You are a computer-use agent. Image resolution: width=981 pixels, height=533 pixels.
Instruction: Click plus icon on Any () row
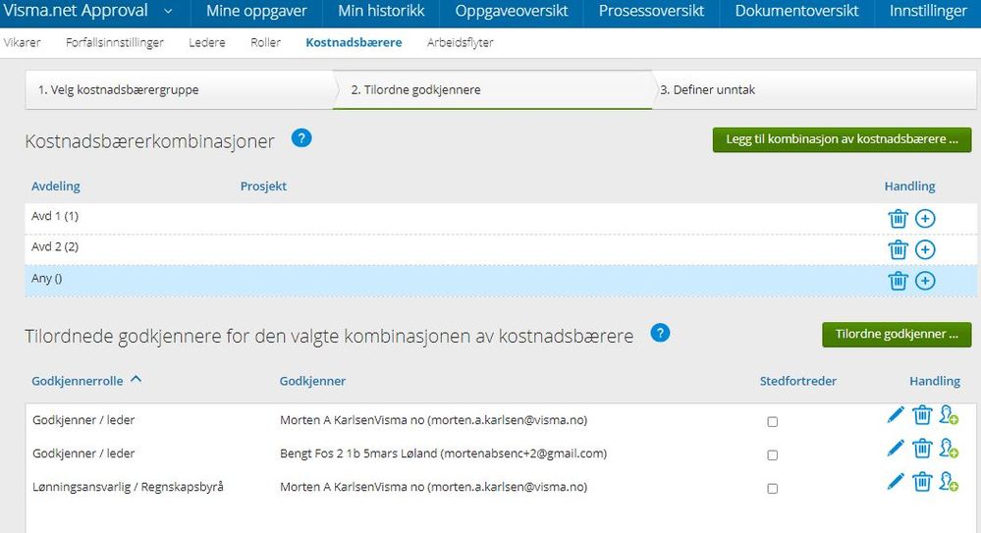coord(925,281)
